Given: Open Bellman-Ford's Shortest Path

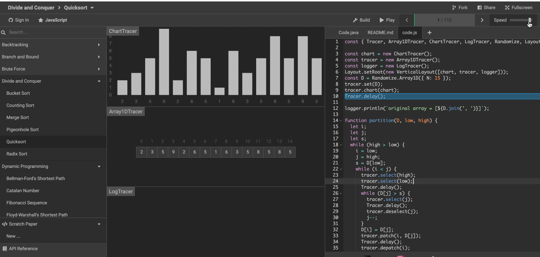Looking at the screenshot, I should (53, 179).
